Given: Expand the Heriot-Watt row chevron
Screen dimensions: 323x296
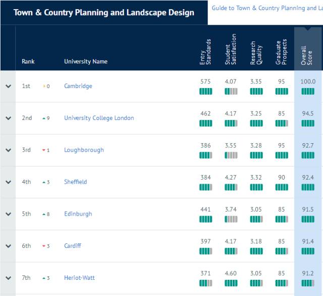Looking at the screenshot, I should coord(8,278).
